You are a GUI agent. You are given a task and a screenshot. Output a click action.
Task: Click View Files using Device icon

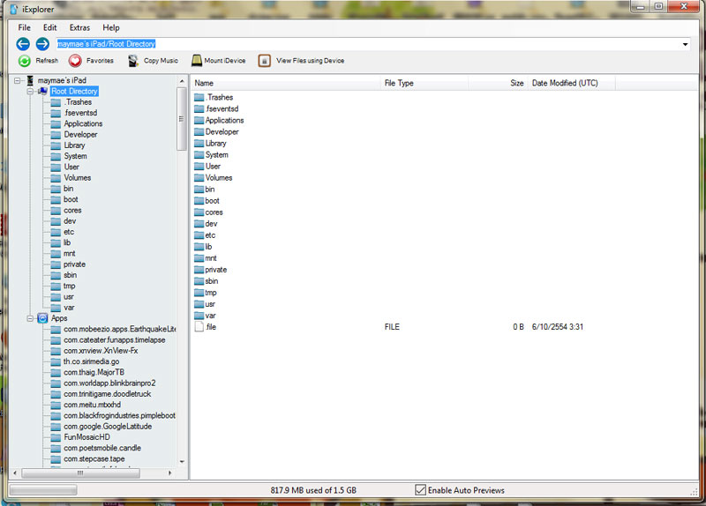click(x=264, y=61)
